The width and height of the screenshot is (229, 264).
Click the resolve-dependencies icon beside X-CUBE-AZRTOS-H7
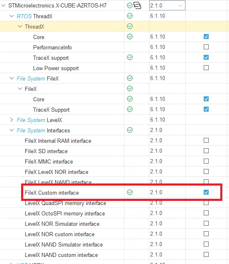[x=137, y=5]
